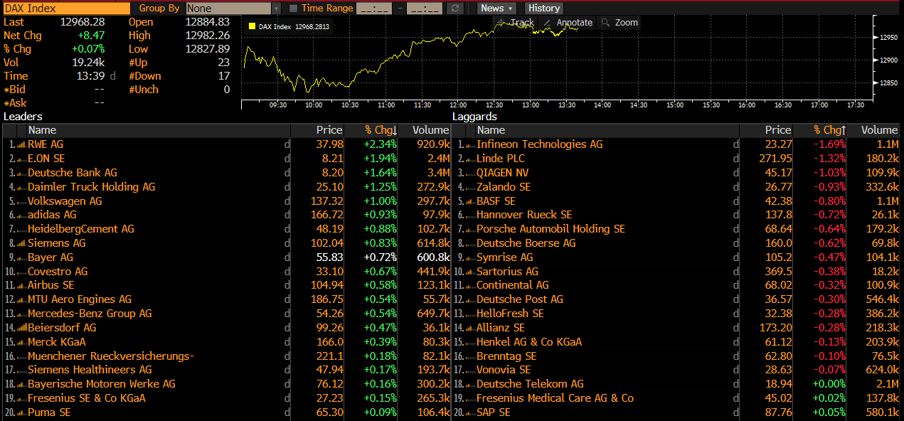Enable the Time Range checkbox
The height and width of the screenshot is (421, 904).
coord(294,9)
